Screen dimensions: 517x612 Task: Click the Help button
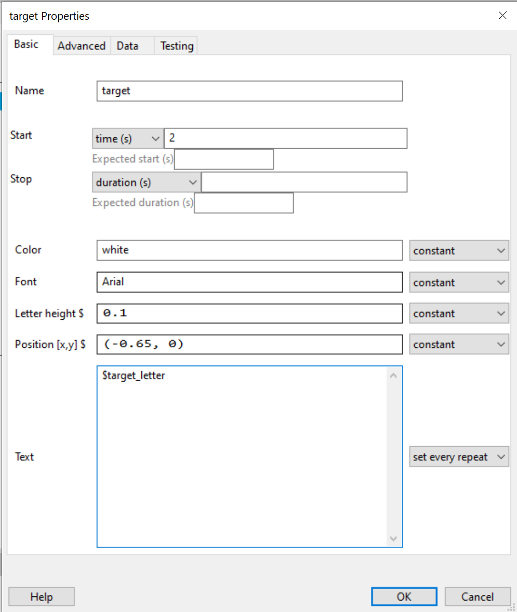(x=42, y=596)
